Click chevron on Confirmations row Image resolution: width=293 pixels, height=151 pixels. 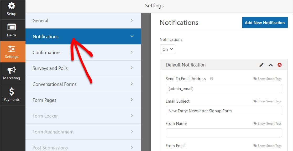point(132,52)
